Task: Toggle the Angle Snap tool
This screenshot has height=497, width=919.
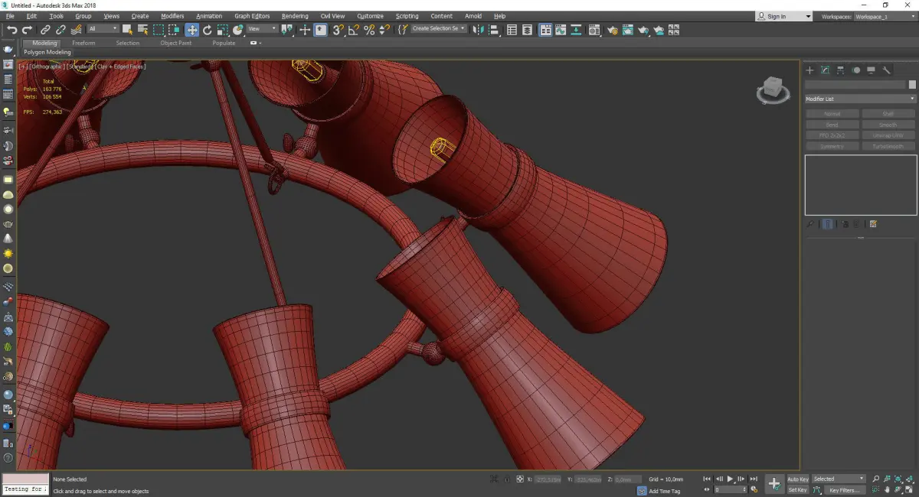Action: 353,30
